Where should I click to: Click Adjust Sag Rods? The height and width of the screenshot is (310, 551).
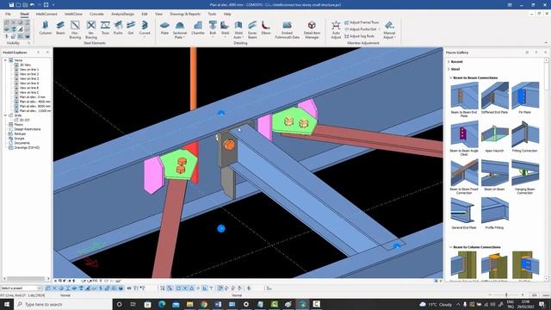(x=360, y=36)
